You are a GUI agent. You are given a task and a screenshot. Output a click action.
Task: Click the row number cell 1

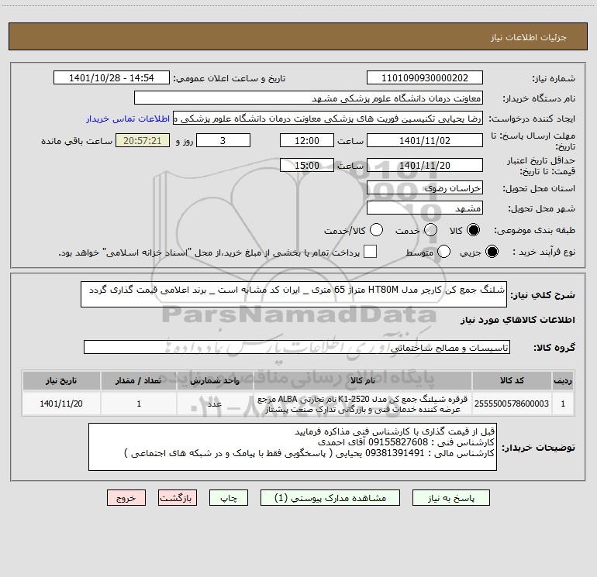point(563,404)
